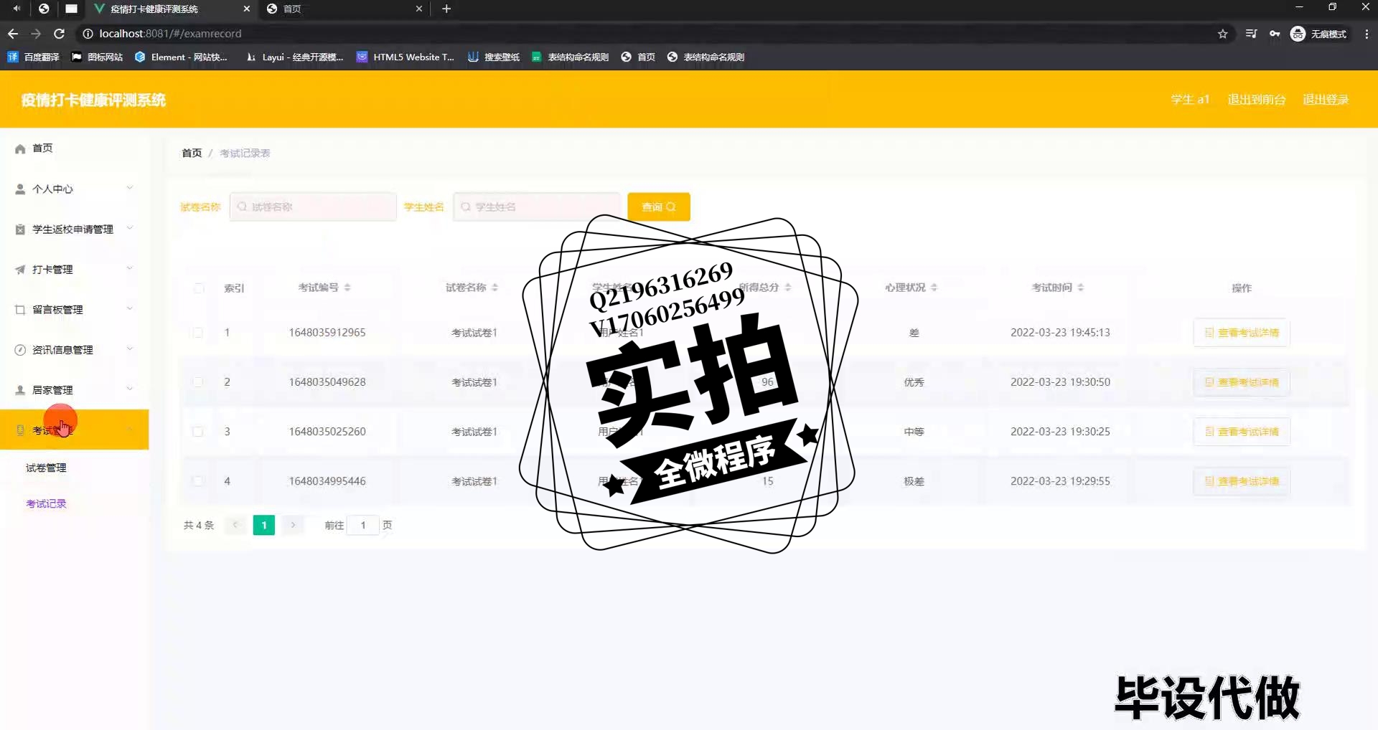The width and height of the screenshot is (1378, 730).
Task: Expand 资讯信息管理 sidebar menu
Action: click(75, 349)
